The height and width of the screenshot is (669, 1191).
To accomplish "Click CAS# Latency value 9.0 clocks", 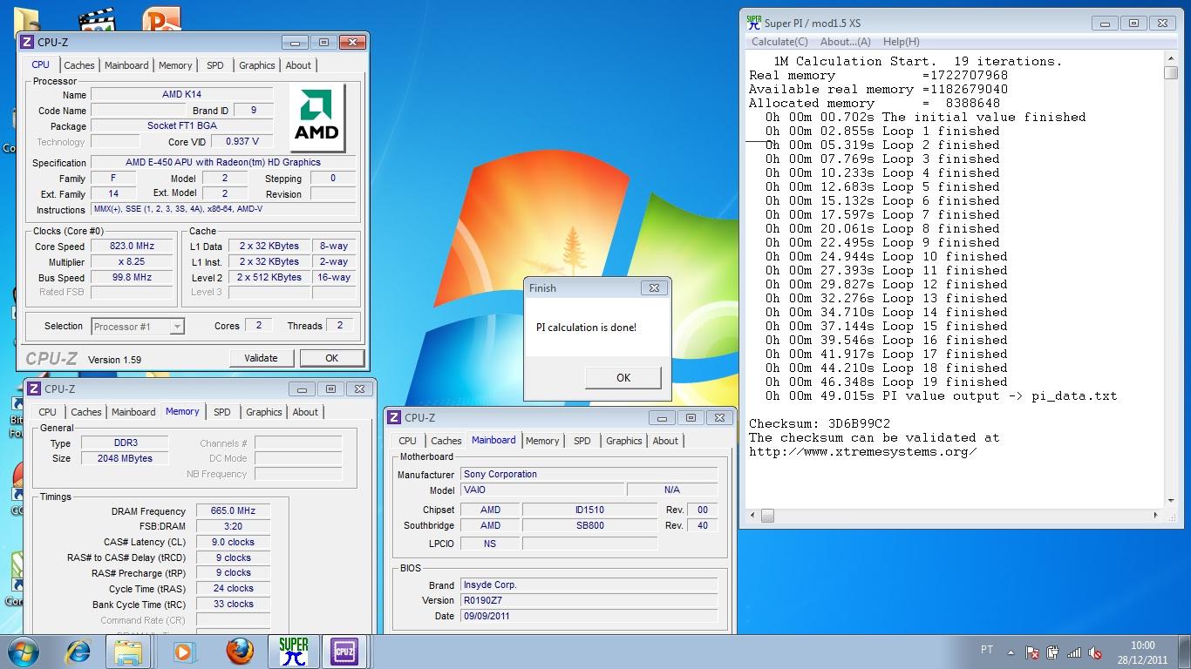I will click(x=233, y=543).
